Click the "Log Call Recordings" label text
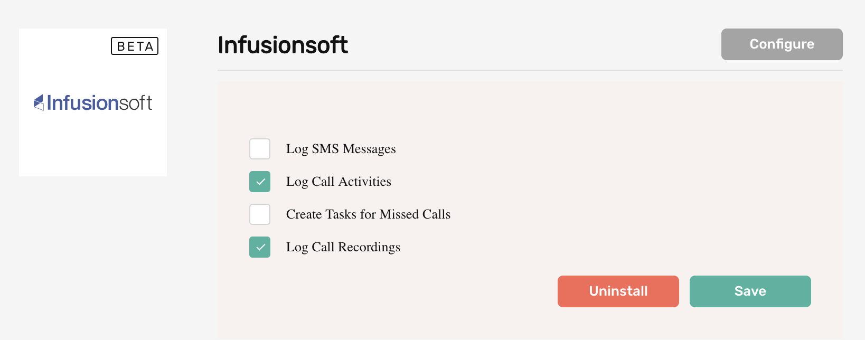 pos(343,248)
